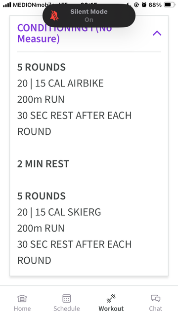The image size is (178, 316).
Task: Tap the 2 MIN REST text
Action: tap(43, 163)
